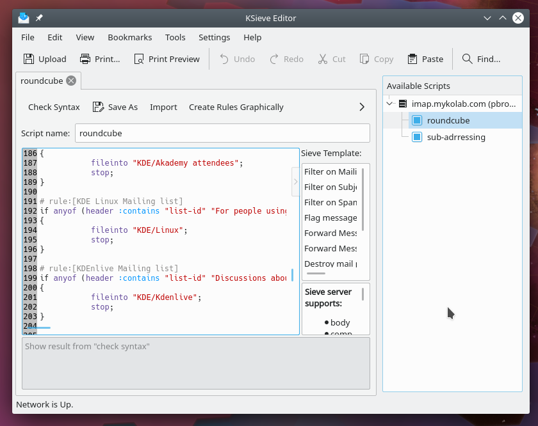The width and height of the screenshot is (538, 426).
Task: Toggle the roundcube script checkbox
Action: click(417, 120)
